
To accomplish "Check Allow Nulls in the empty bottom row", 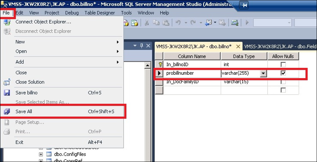I will [x=283, y=90].
